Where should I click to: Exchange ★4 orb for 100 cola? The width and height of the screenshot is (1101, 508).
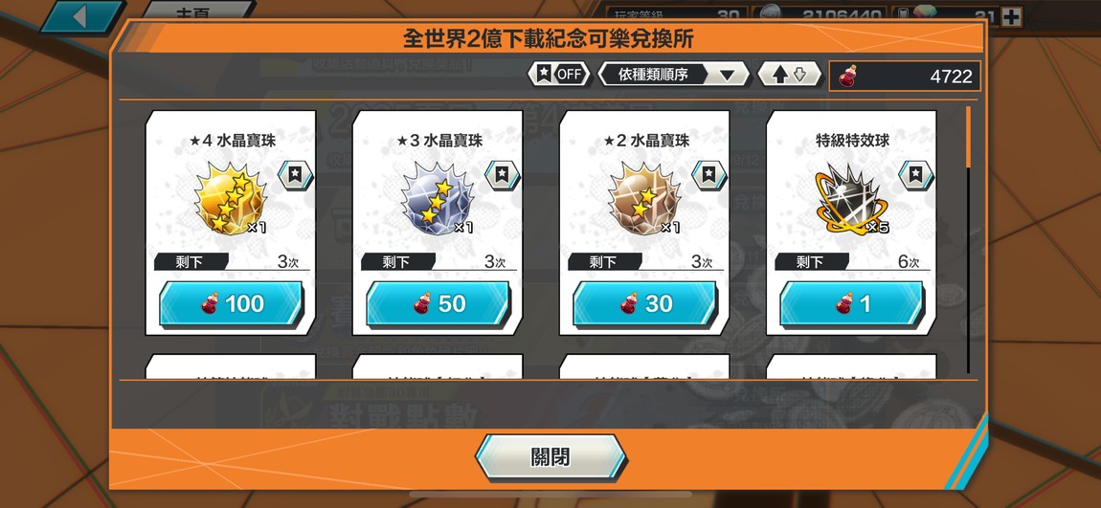coord(231,304)
